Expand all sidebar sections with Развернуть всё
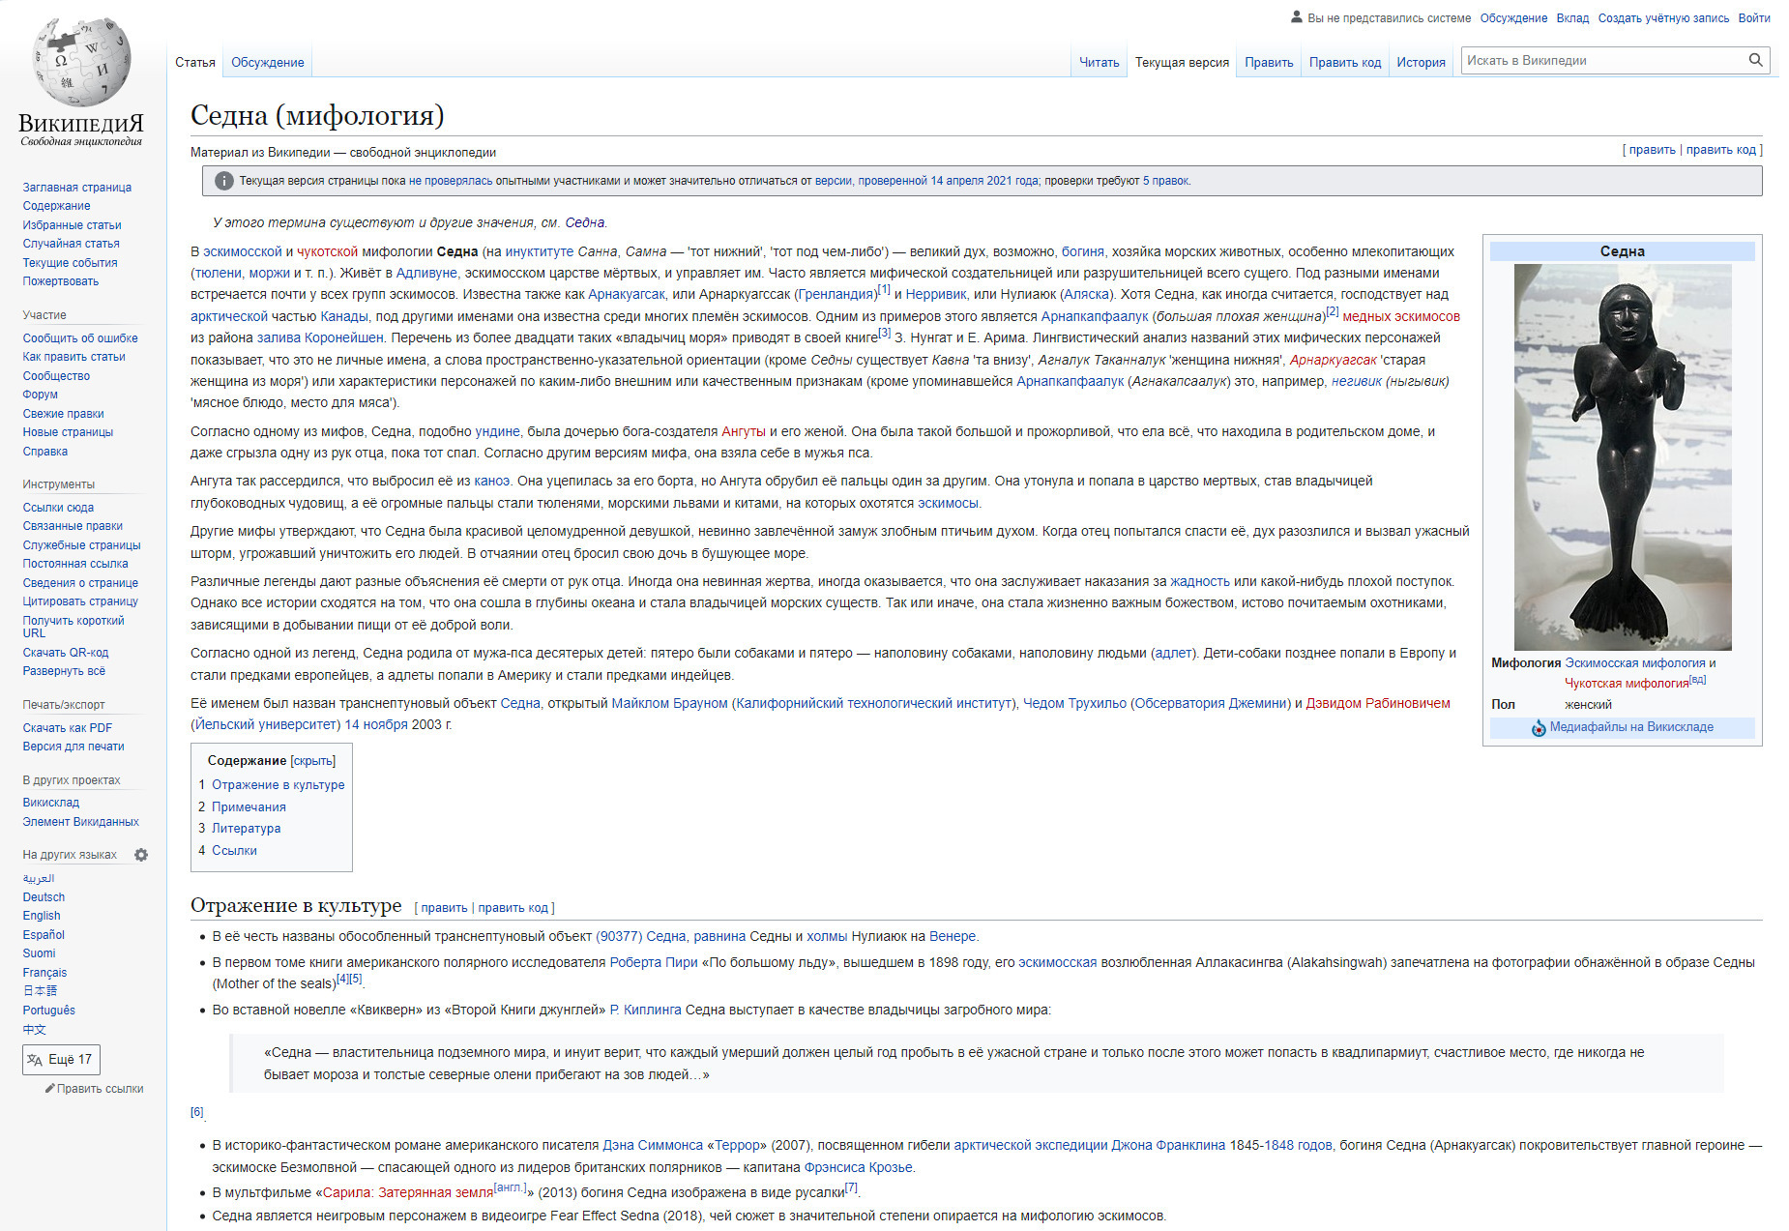Screen dimensions: 1789x1231 tap(64, 671)
